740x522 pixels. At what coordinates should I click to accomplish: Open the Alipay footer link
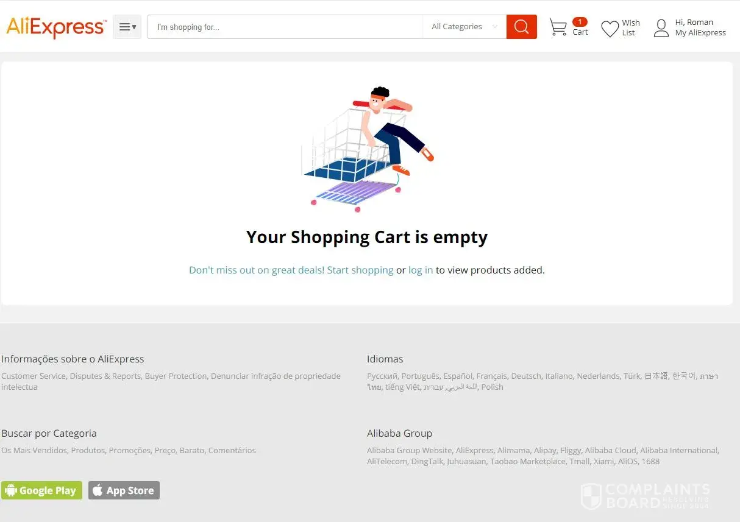pyautogui.click(x=545, y=451)
